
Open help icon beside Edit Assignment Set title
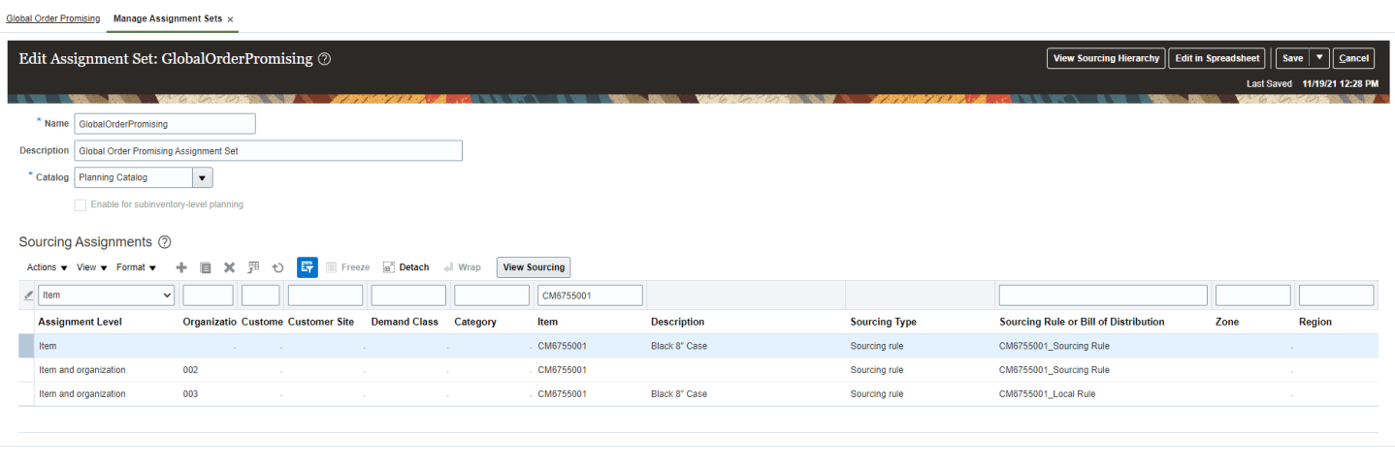[x=324, y=59]
